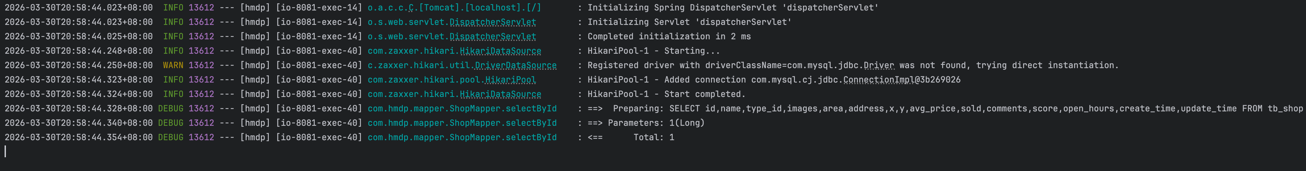The image size is (1306, 171).
Task: Click the 'Total: 1' result text
Action: (x=654, y=138)
